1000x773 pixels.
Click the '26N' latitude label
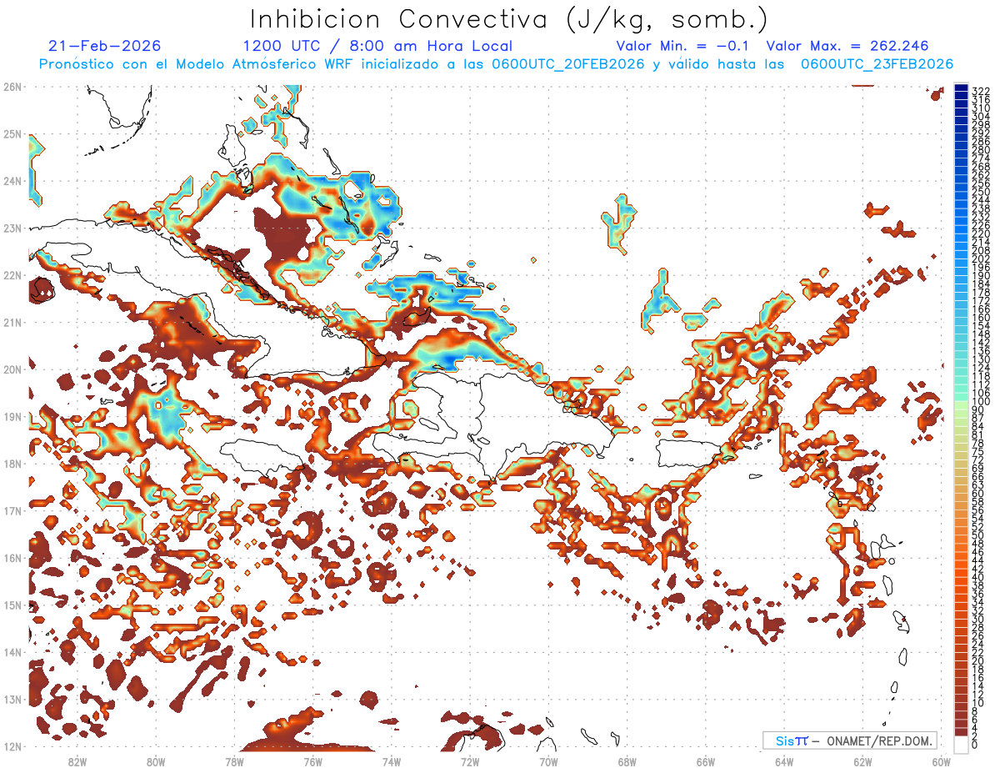tap(12, 87)
